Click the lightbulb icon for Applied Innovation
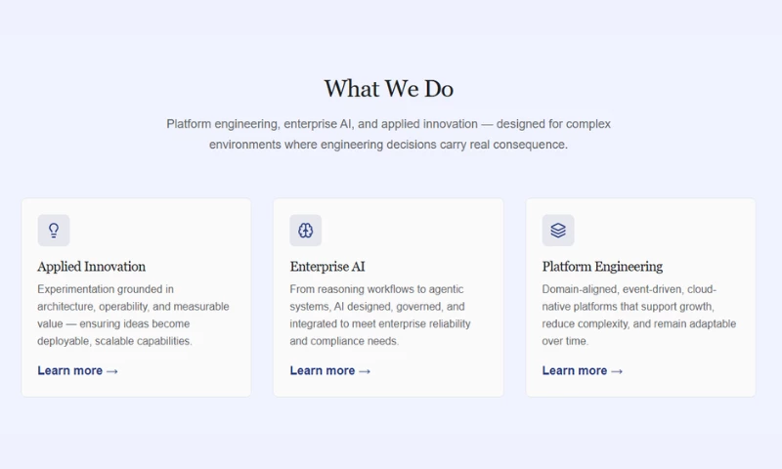 54,231
